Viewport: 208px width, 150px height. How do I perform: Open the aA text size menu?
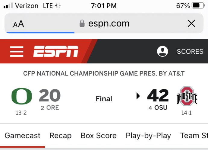tap(19, 24)
